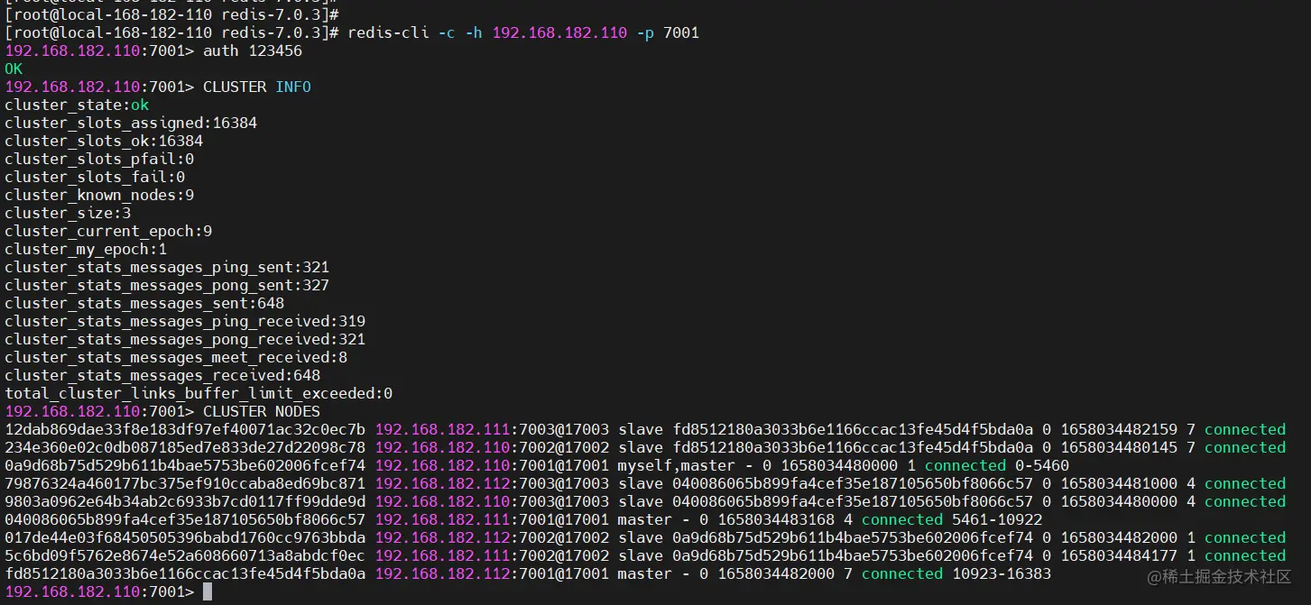
Task: Click timestamp 1658034482159
Action: 1119,430
